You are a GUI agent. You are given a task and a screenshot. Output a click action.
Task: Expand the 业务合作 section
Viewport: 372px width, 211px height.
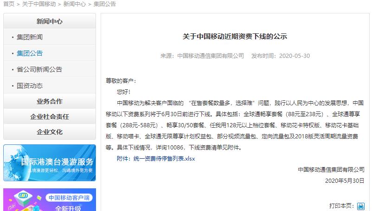(50, 101)
